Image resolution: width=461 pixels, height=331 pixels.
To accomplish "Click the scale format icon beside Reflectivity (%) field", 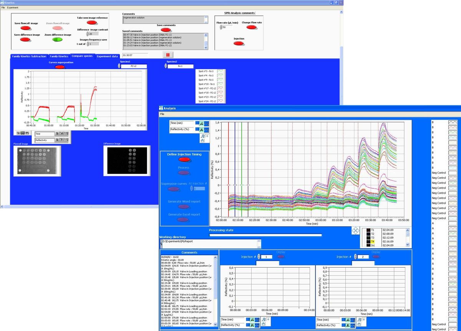I will point(206,130).
